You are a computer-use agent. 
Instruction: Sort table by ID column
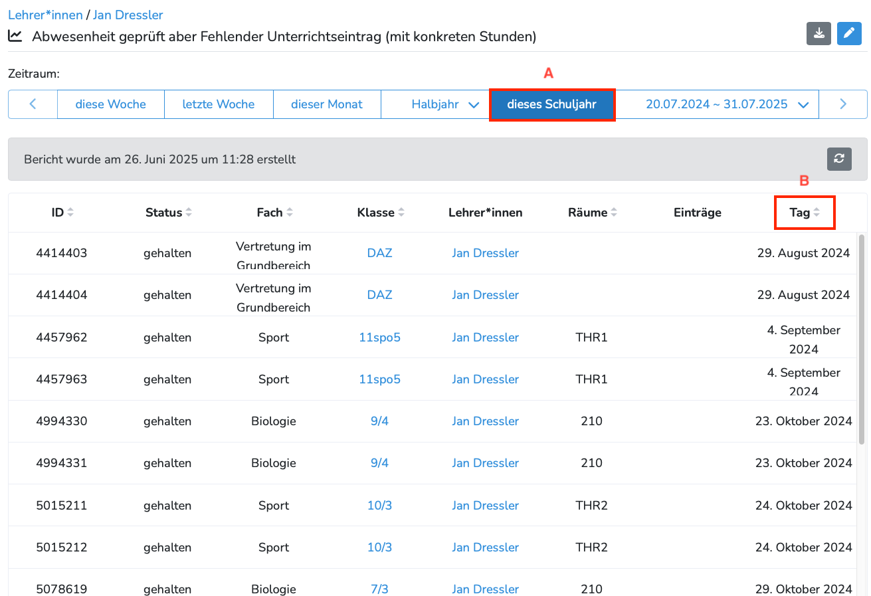point(62,213)
